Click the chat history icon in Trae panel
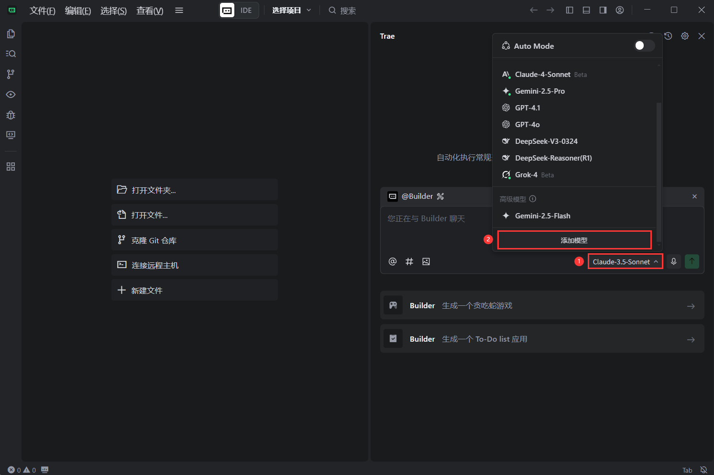This screenshot has height=475, width=714. tap(668, 35)
